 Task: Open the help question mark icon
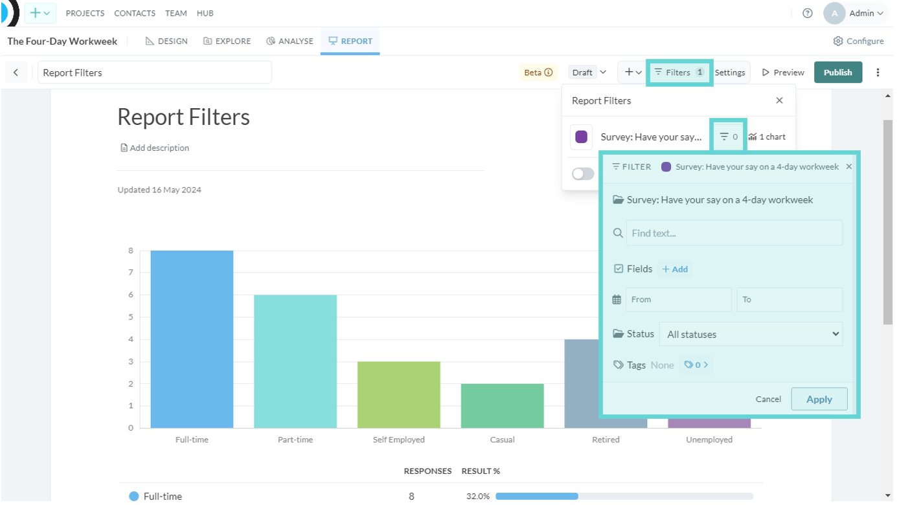tap(807, 13)
